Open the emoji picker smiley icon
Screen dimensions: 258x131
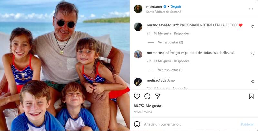137,124
